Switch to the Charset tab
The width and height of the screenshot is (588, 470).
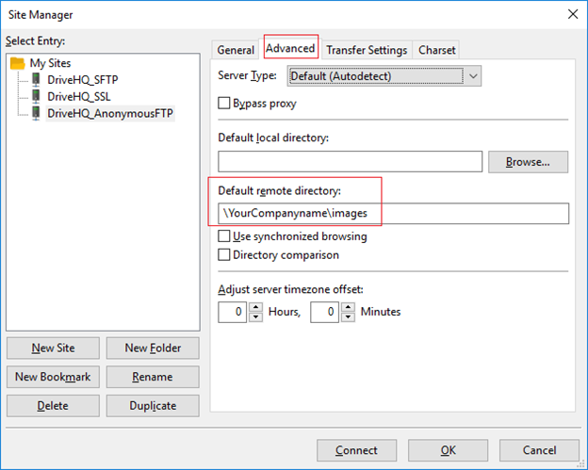[436, 50]
